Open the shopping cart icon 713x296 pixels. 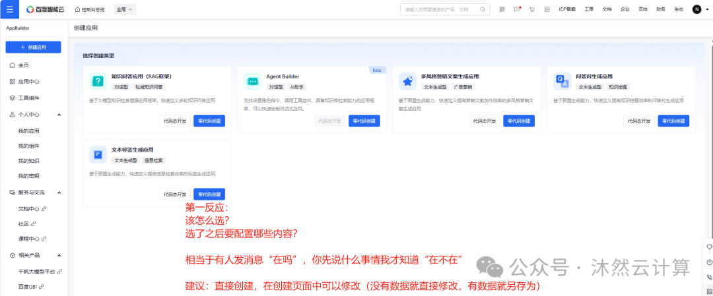coord(532,9)
